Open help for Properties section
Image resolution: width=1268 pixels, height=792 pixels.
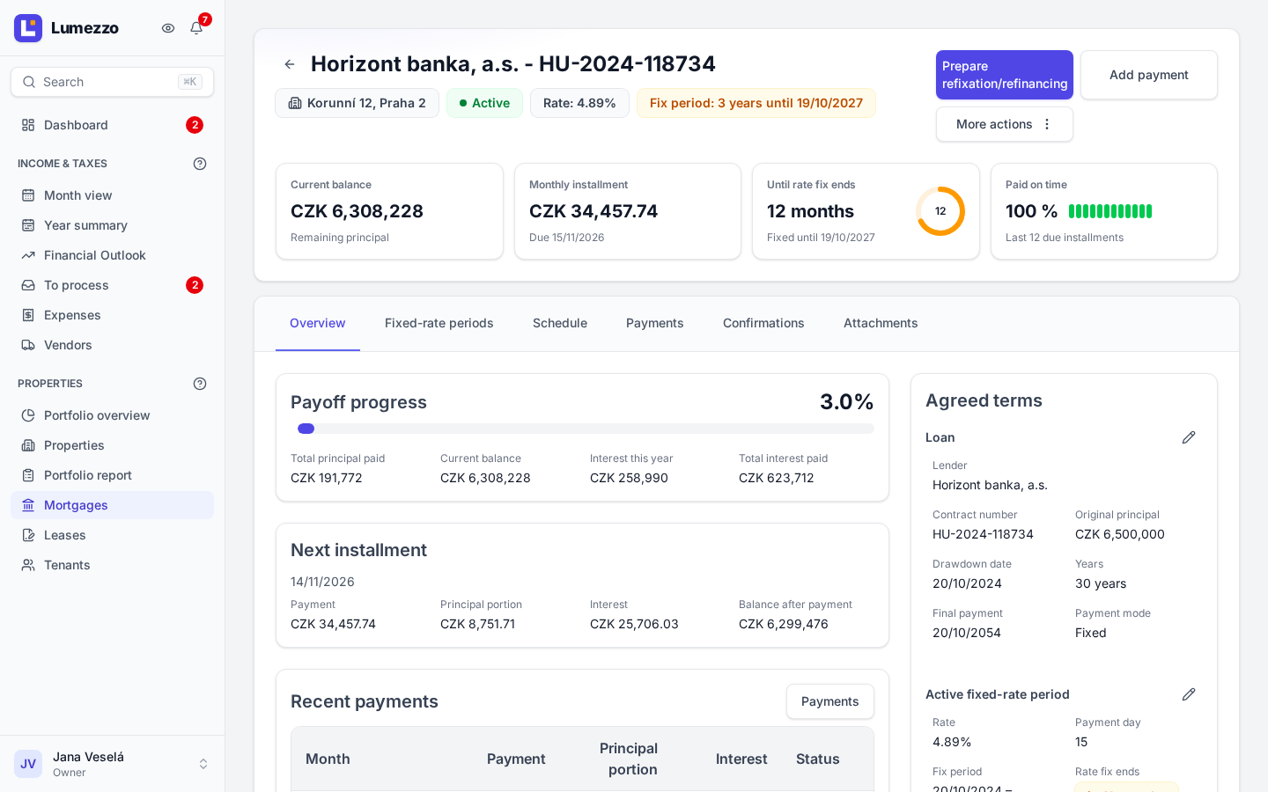coord(200,384)
